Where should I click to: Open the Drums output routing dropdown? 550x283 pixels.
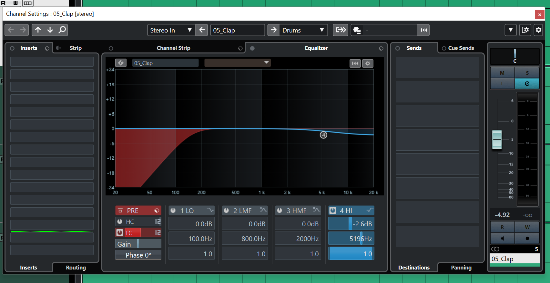click(303, 30)
